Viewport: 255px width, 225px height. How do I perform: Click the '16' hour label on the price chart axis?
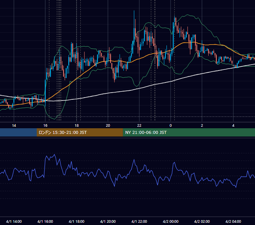tap(45, 126)
